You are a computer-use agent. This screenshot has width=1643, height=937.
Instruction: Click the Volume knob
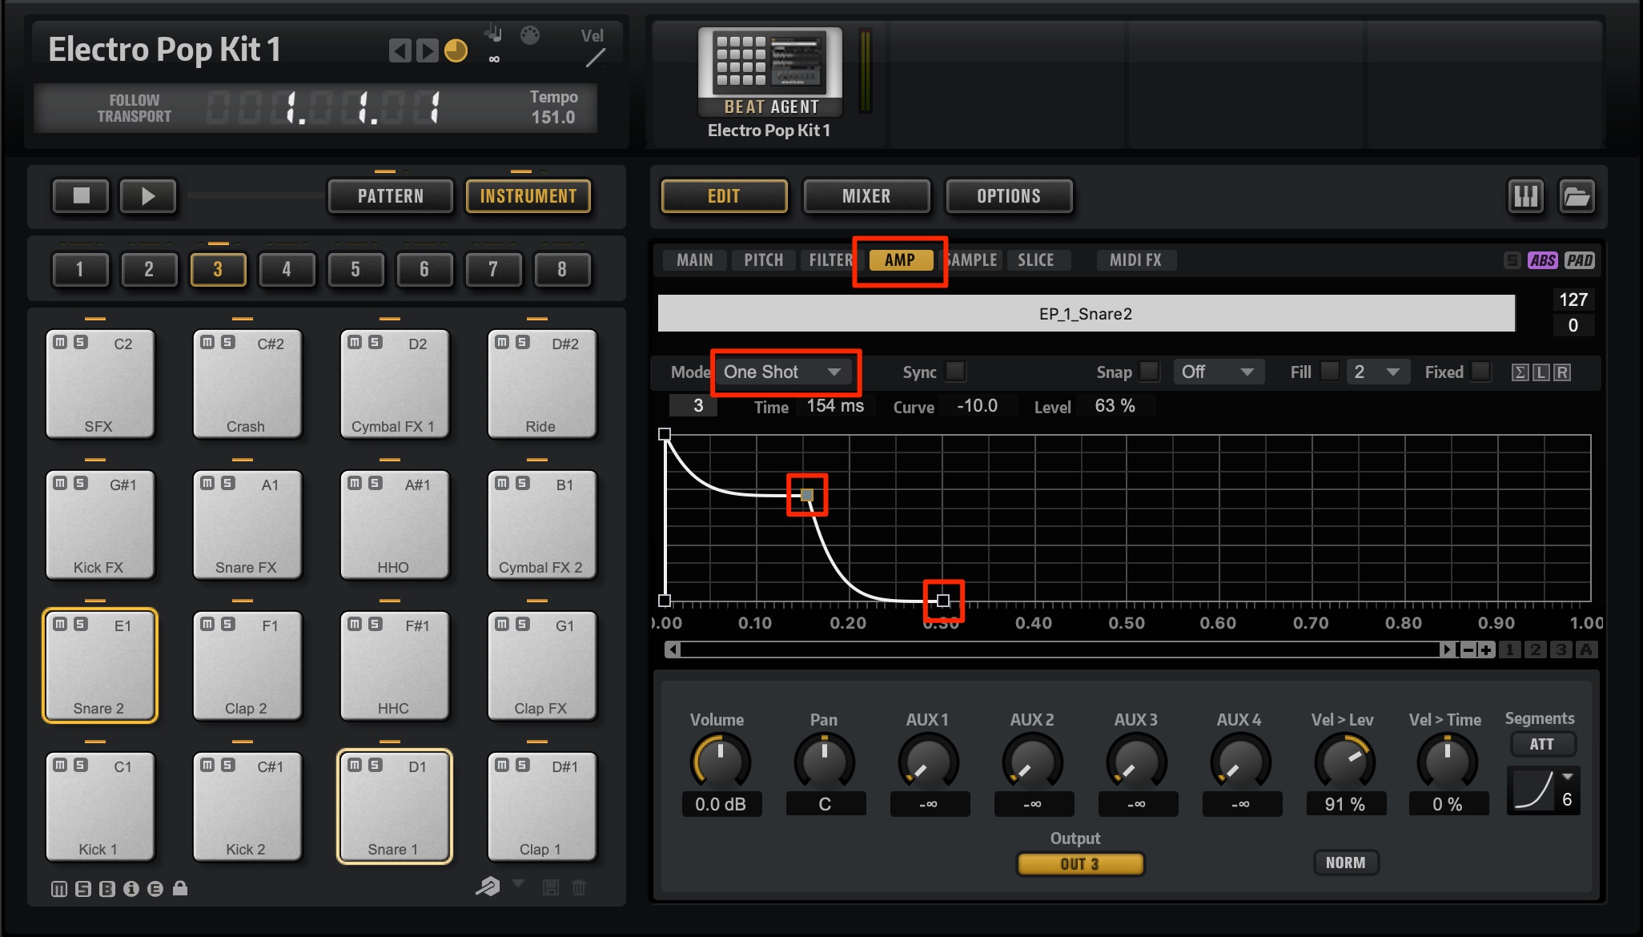click(720, 762)
